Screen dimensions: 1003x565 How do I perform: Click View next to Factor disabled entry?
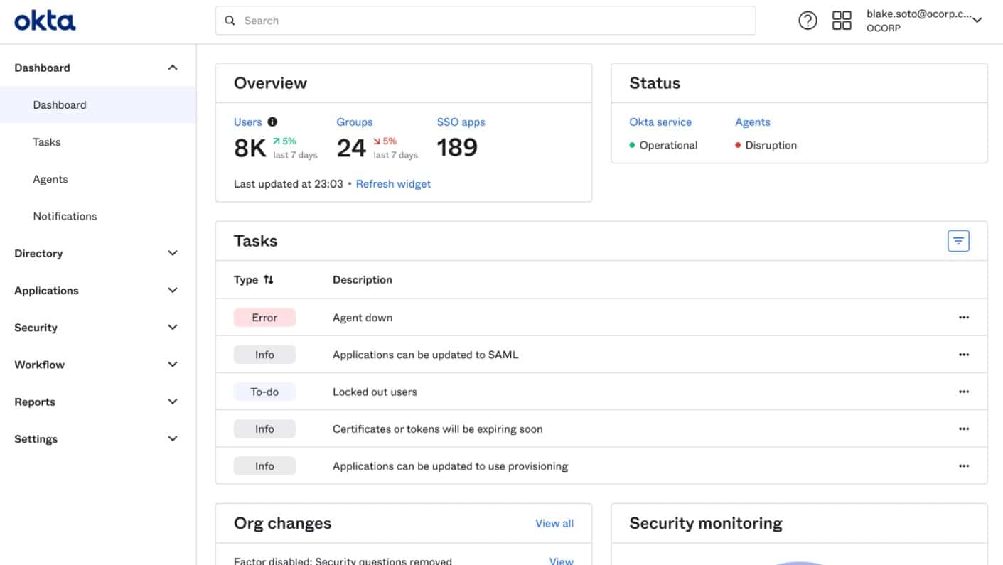click(562, 561)
